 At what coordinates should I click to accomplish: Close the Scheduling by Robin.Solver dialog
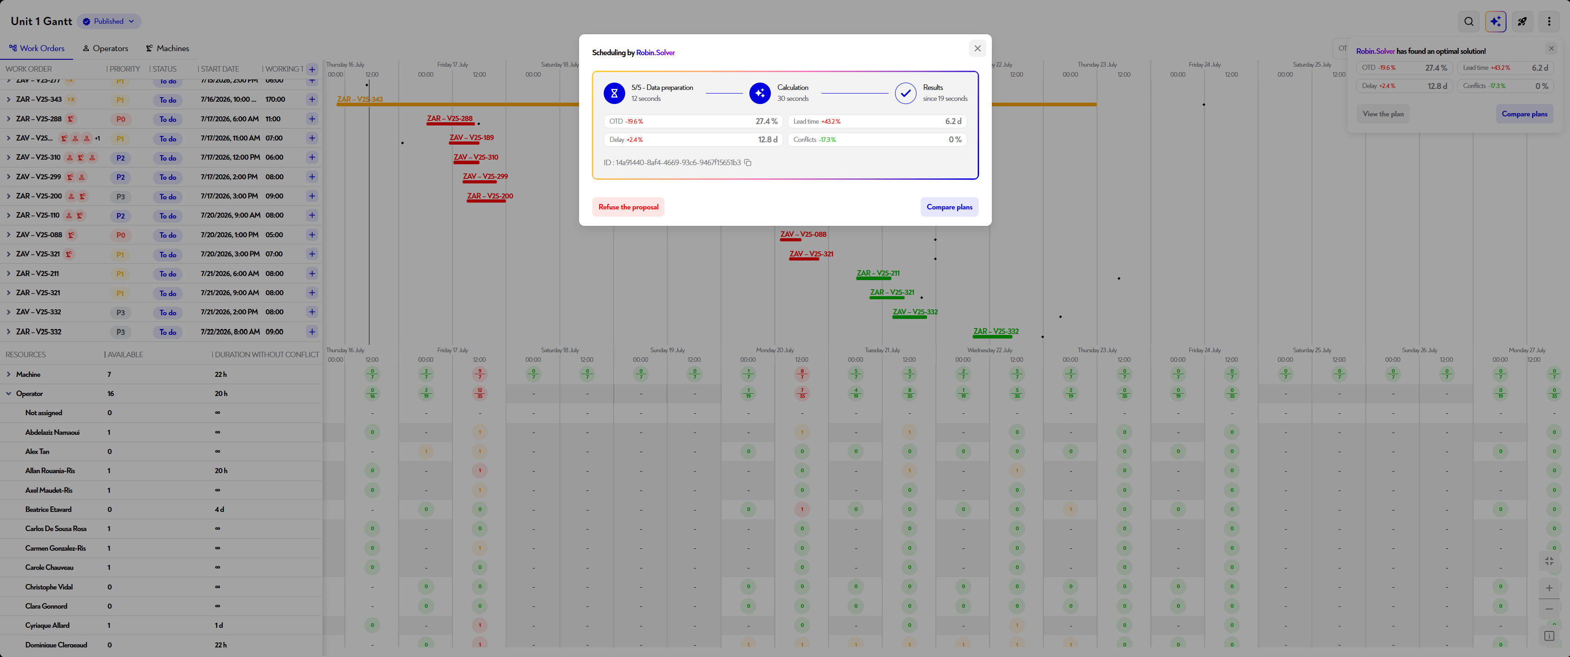tap(977, 49)
